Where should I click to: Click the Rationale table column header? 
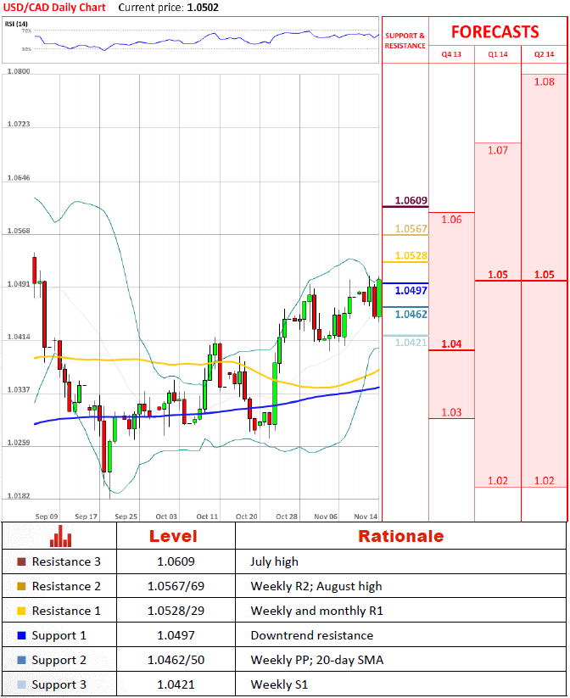(x=400, y=536)
